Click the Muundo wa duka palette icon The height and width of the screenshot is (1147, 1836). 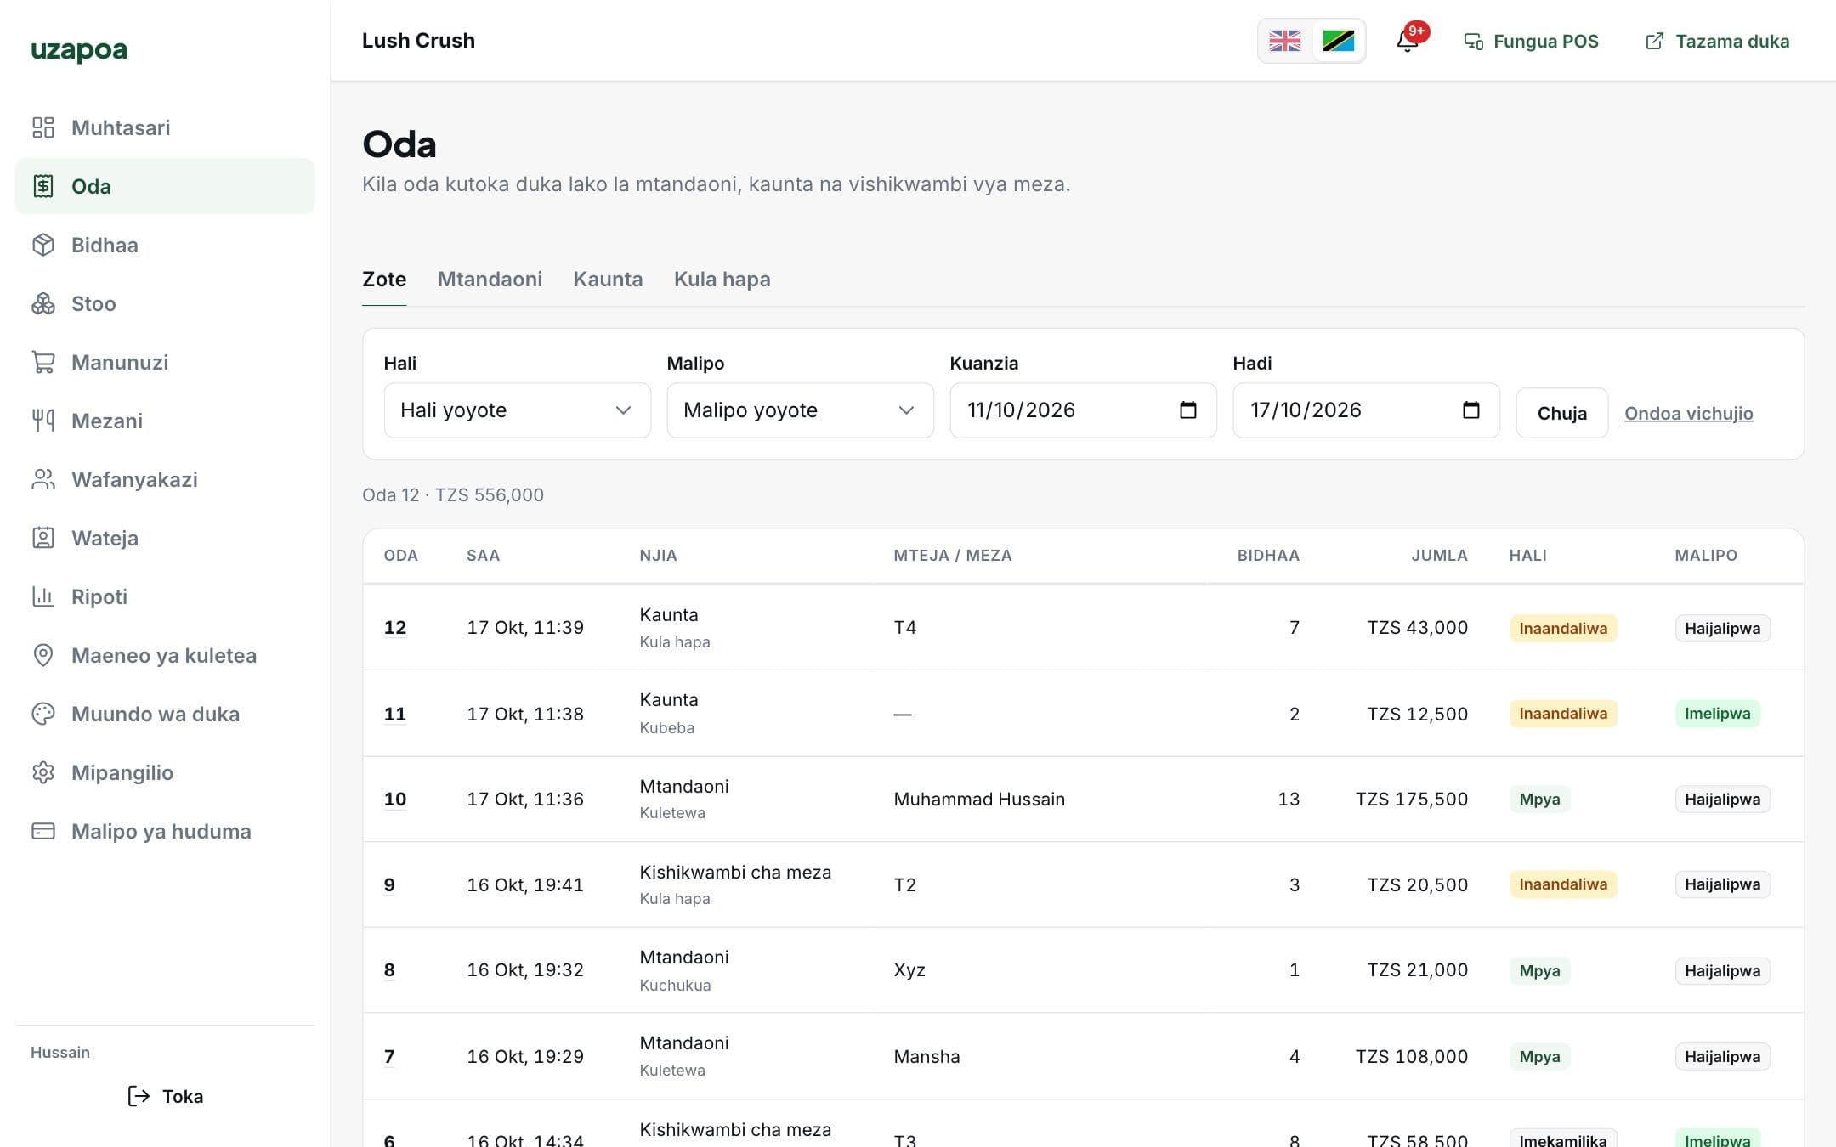click(x=43, y=714)
